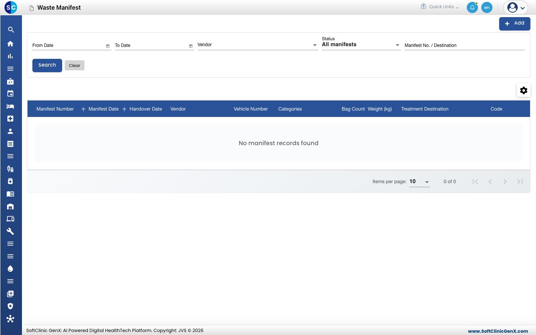This screenshot has height=335, width=536.
Task: Expand the Vendor dropdown
Action: click(258, 45)
